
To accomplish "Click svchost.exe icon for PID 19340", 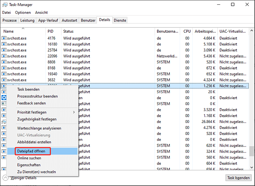I will point(4,74).
